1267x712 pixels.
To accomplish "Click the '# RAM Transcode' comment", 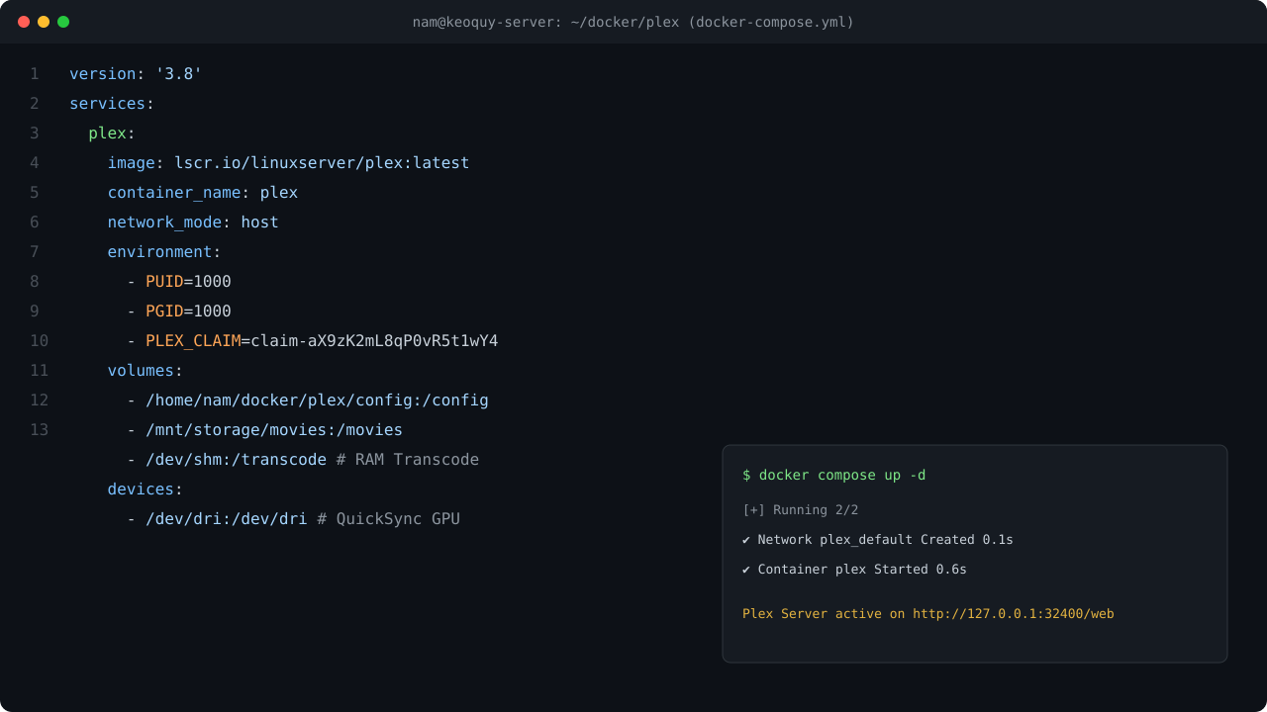I will 408,460.
